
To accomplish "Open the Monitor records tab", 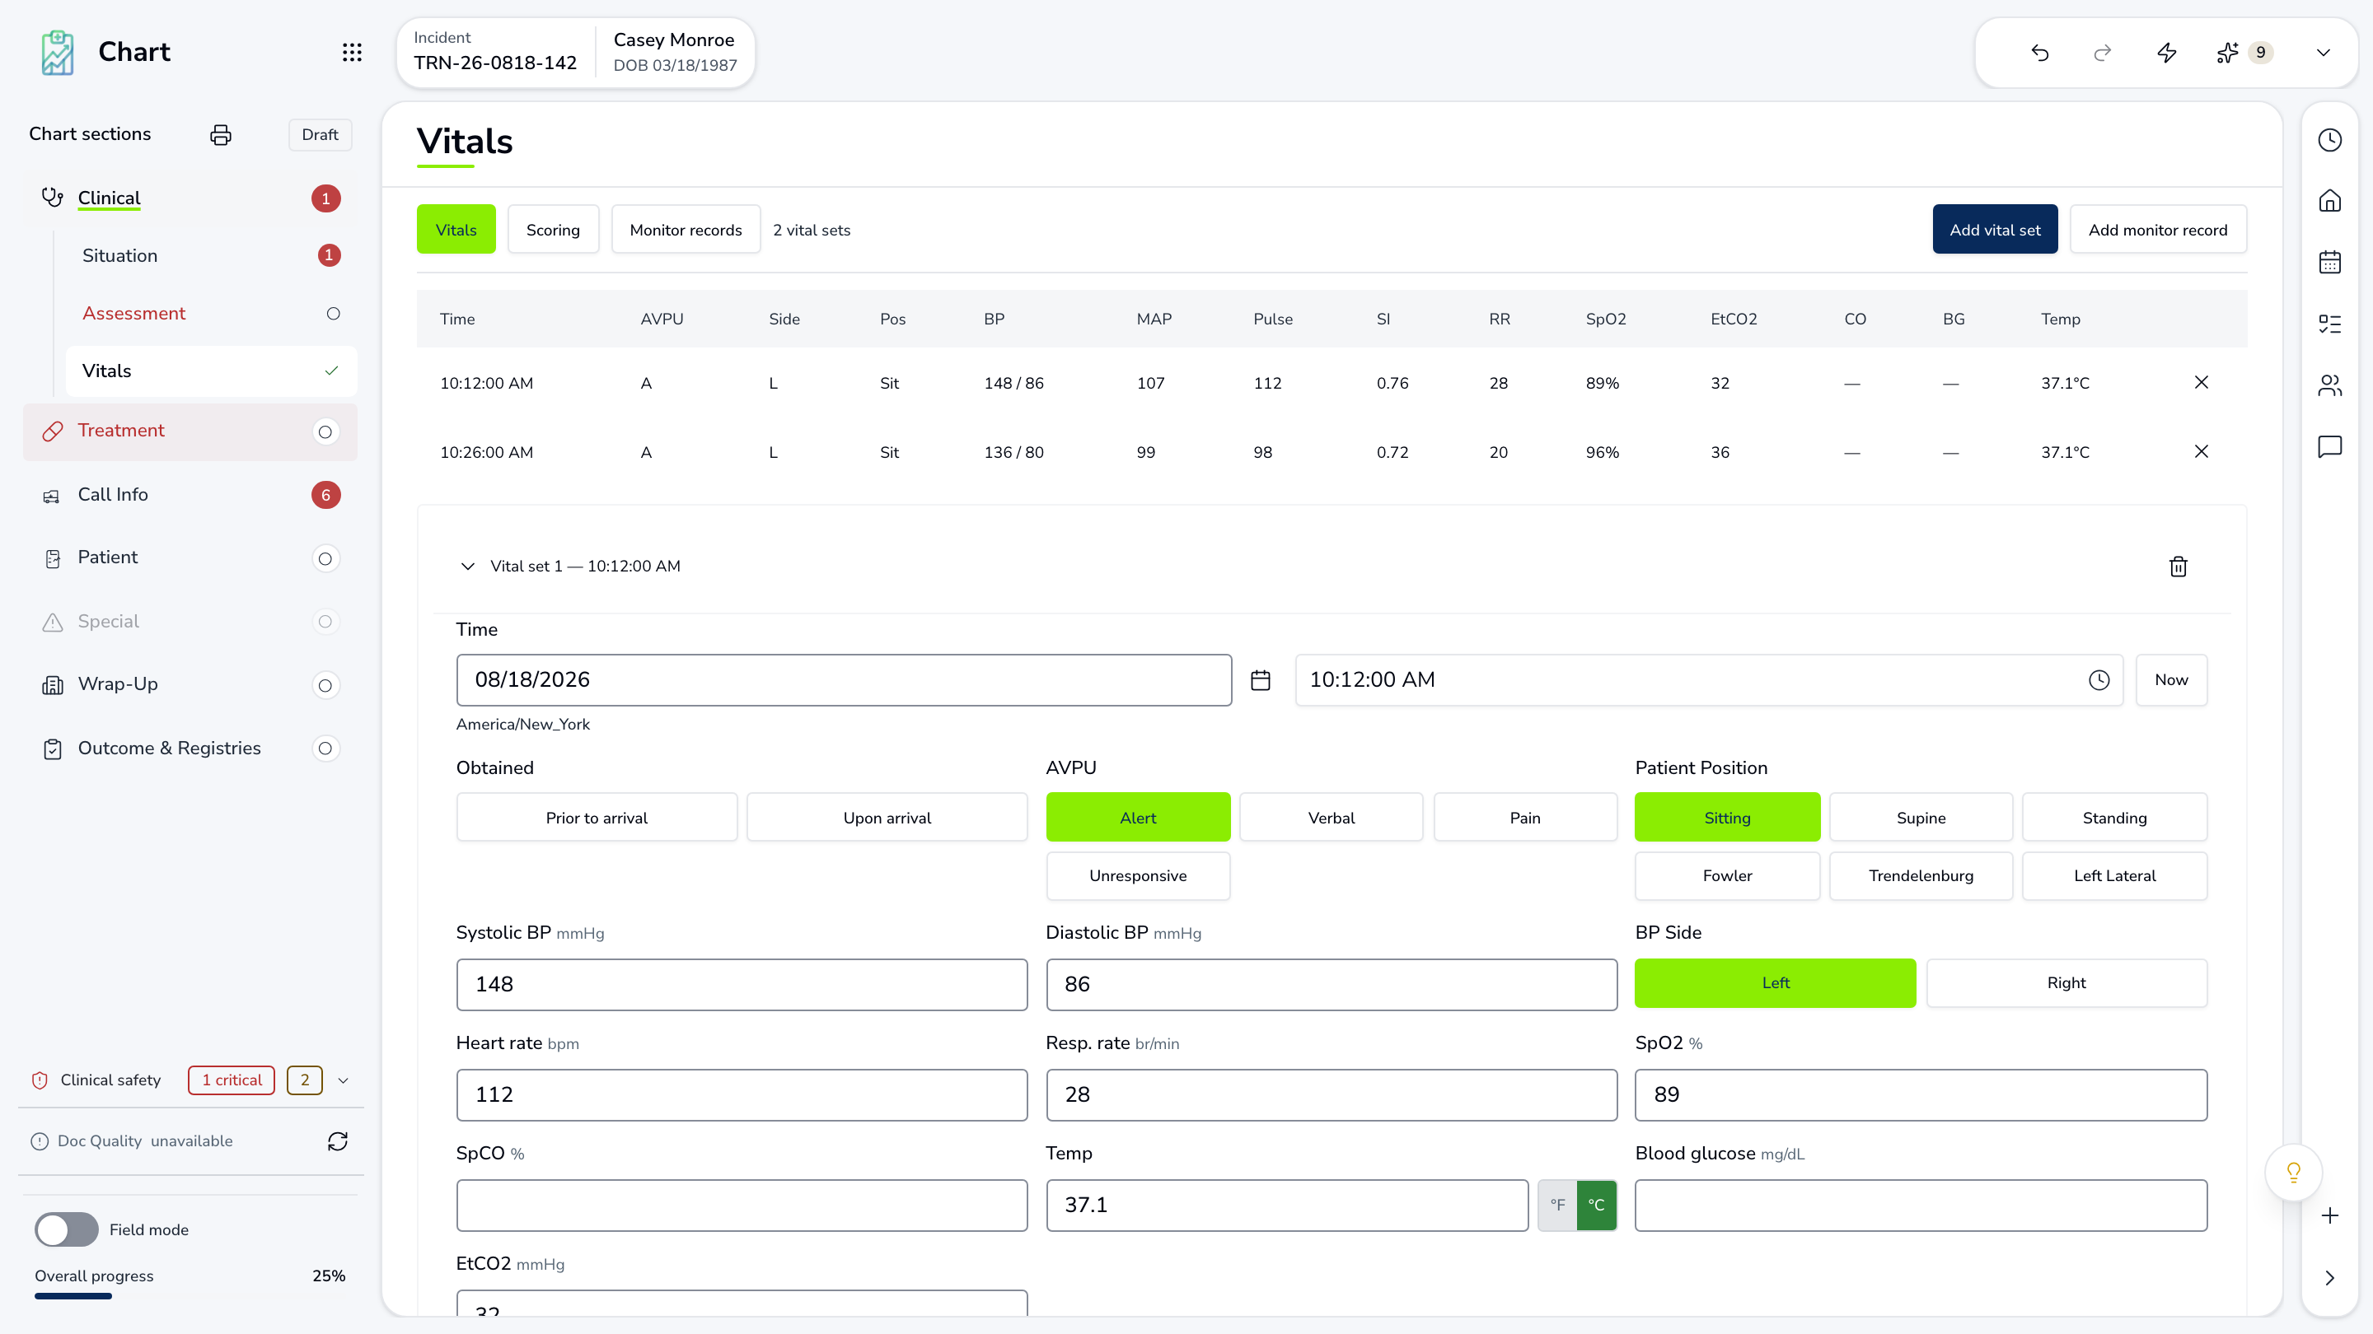I will click(x=686, y=229).
